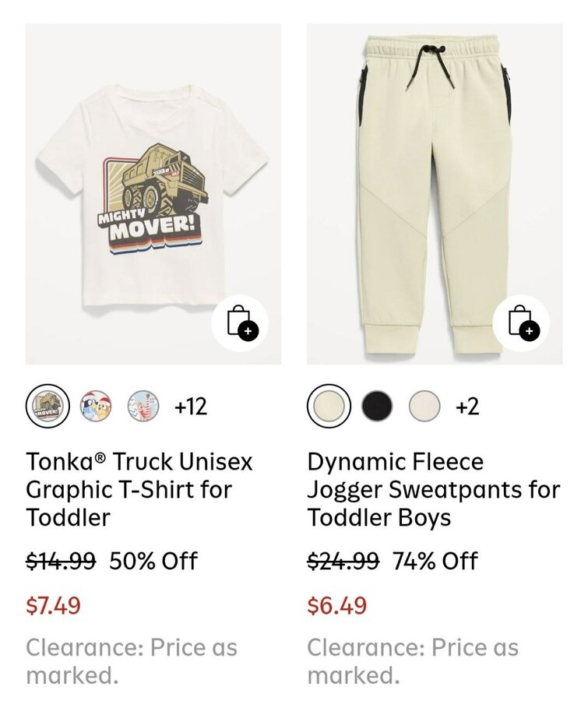The height and width of the screenshot is (701, 588).
Task: Open the Dynamic Fleece Jogger Sweatpants title
Action: [x=433, y=490]
